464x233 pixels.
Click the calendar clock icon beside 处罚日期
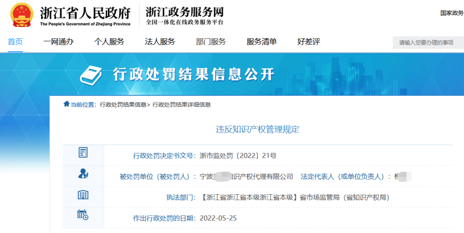(x=82, y=215)
